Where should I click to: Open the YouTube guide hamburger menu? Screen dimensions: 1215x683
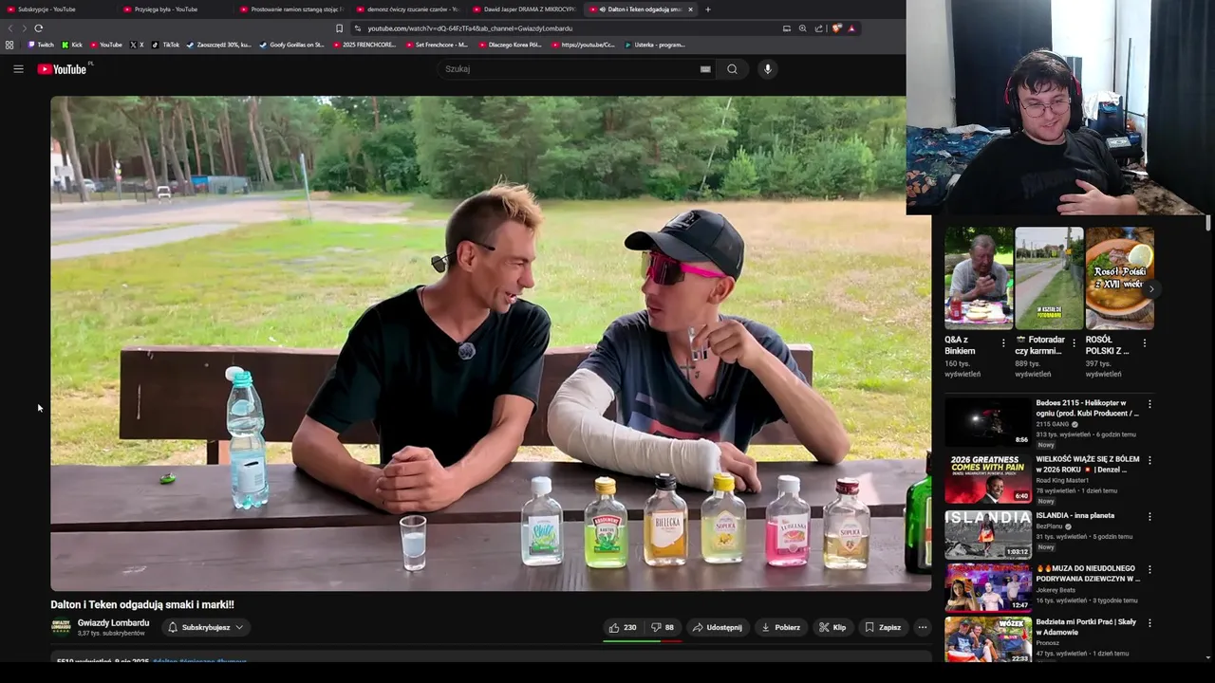(x=18, y=68)
